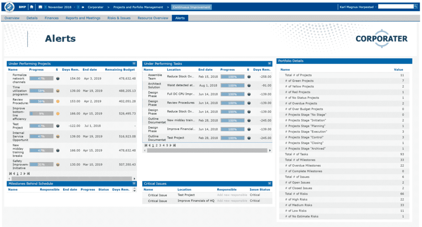Click the horizontal scrollbar under Under Performing Tasks

[207, 150]
